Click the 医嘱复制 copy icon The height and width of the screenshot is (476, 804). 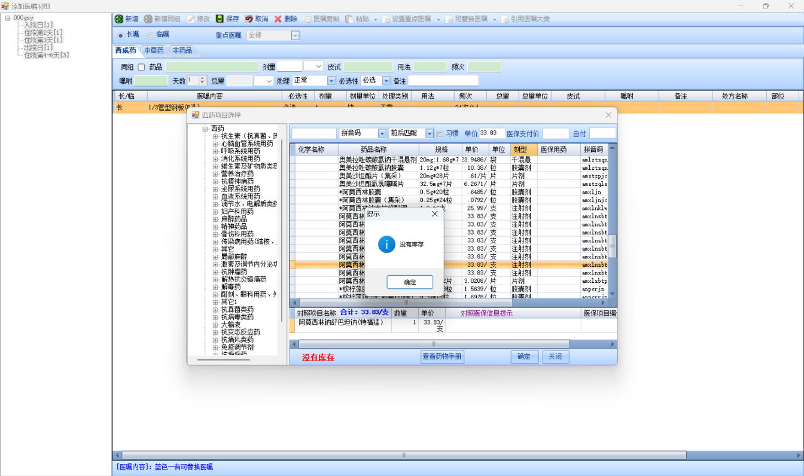307,19
